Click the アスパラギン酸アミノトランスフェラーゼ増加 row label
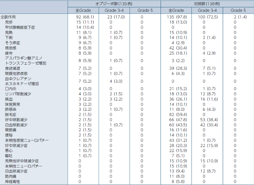This screenshot has height=185, width=254. [x=25, y=60]
